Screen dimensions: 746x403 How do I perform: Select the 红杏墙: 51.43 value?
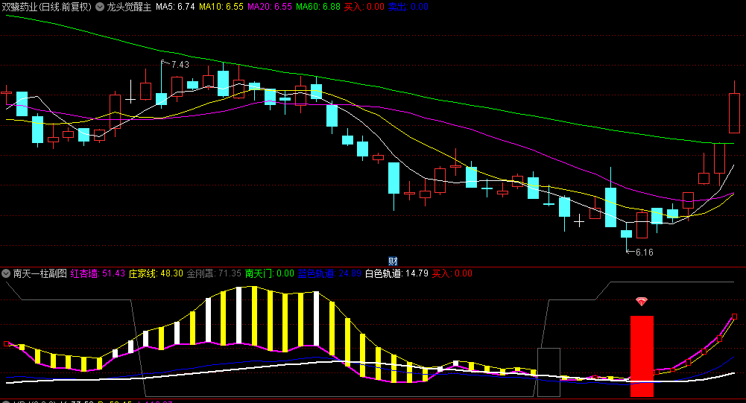pos(98,273)
